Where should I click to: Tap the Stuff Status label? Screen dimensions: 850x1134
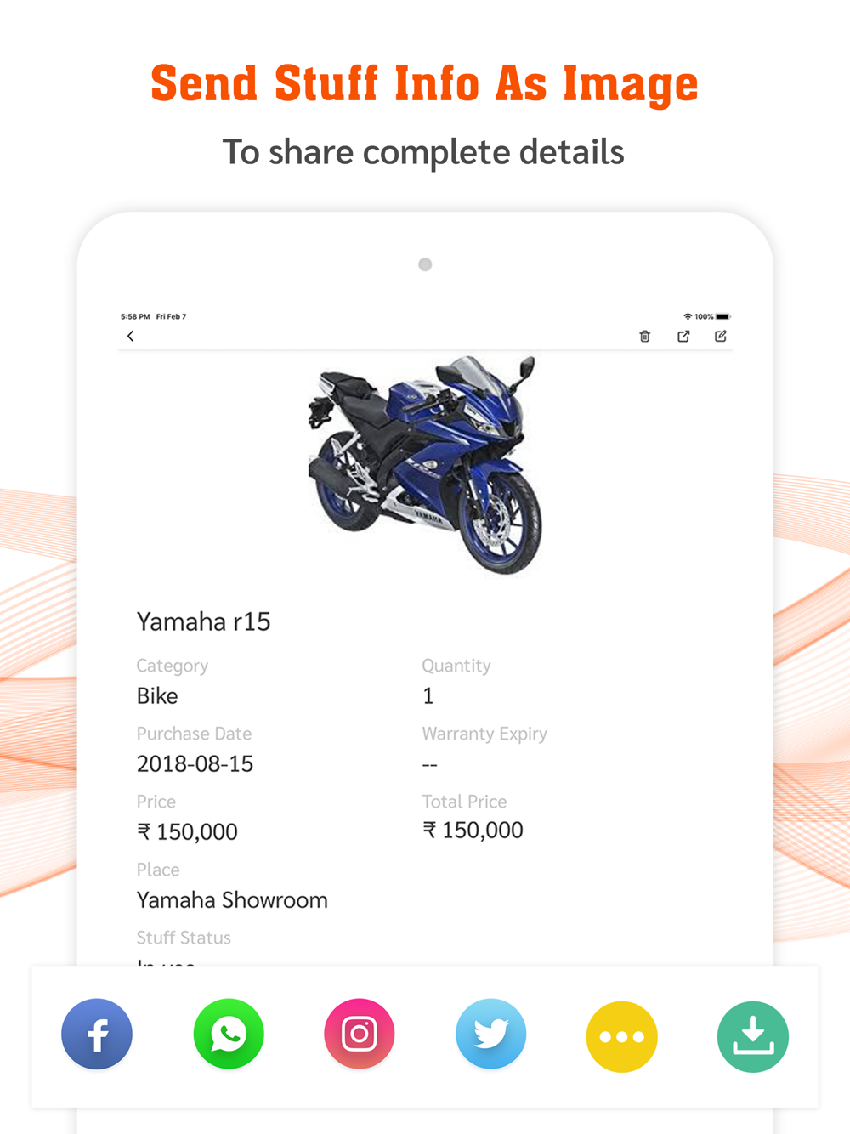[184, 938]
